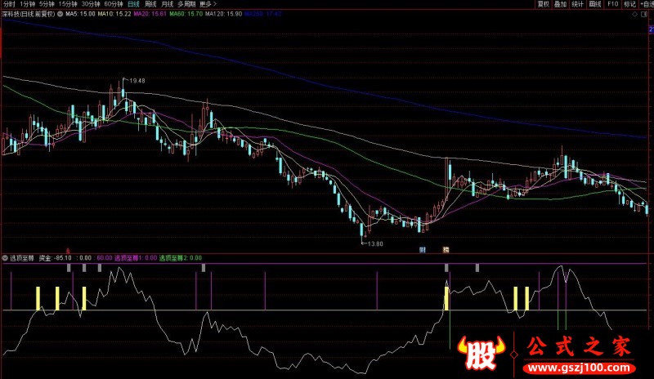
Task: Click the 叠加 overlay button
Action: (560, 4)
